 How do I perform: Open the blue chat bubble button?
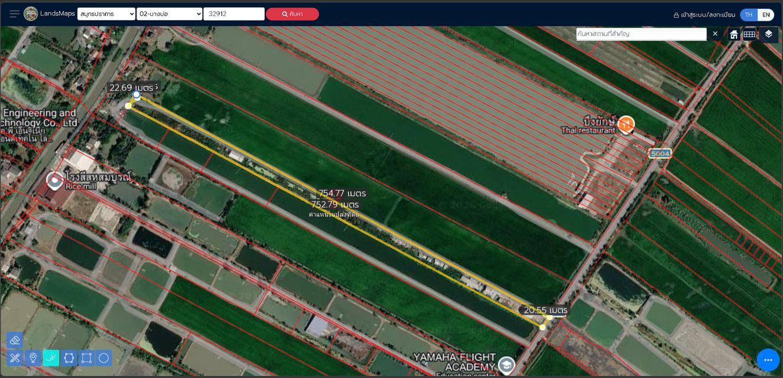click(x=768, y=360)
